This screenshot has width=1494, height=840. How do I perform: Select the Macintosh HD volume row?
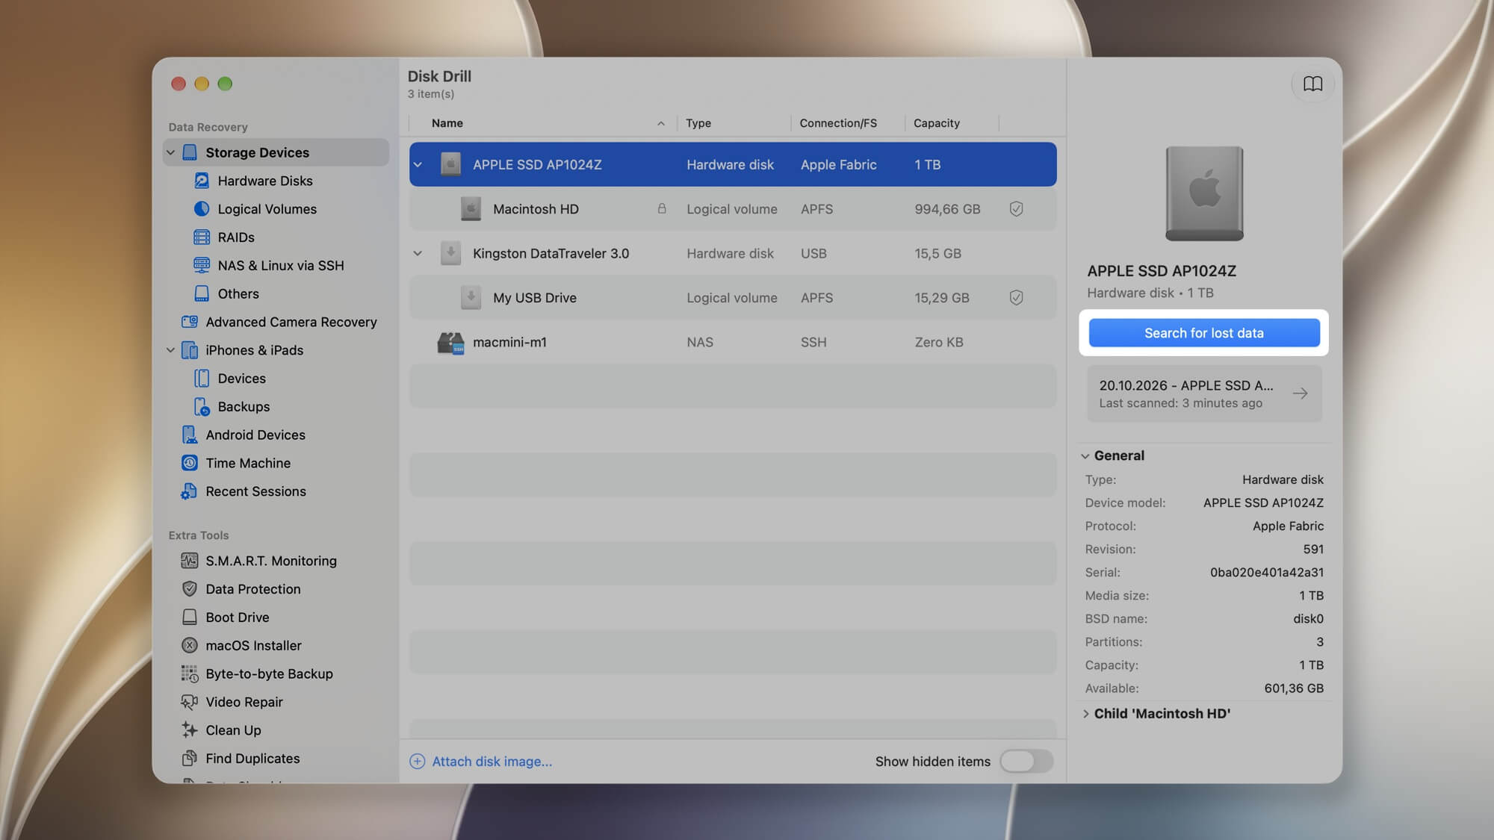tap(732, 209)
